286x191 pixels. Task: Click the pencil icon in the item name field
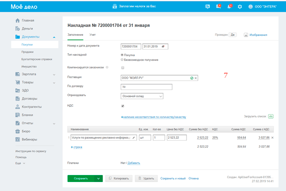134,138
